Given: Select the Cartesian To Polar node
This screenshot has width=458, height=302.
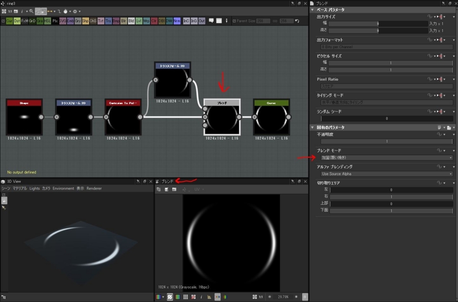Looking at the screenshot, I should pyautogui.click(x=123, y=117).
